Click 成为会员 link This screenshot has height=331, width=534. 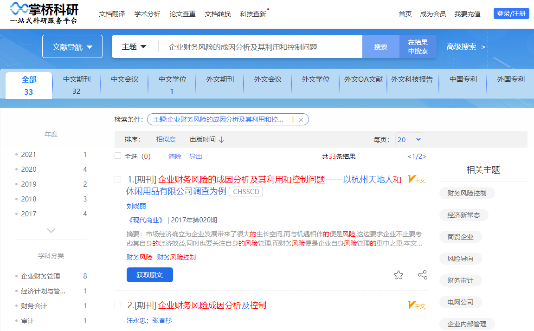[x=433, y=14]
